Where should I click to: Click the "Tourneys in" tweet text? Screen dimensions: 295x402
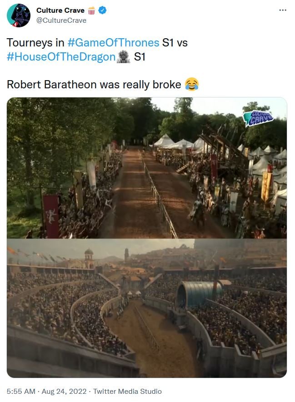[x=35, y=42]
